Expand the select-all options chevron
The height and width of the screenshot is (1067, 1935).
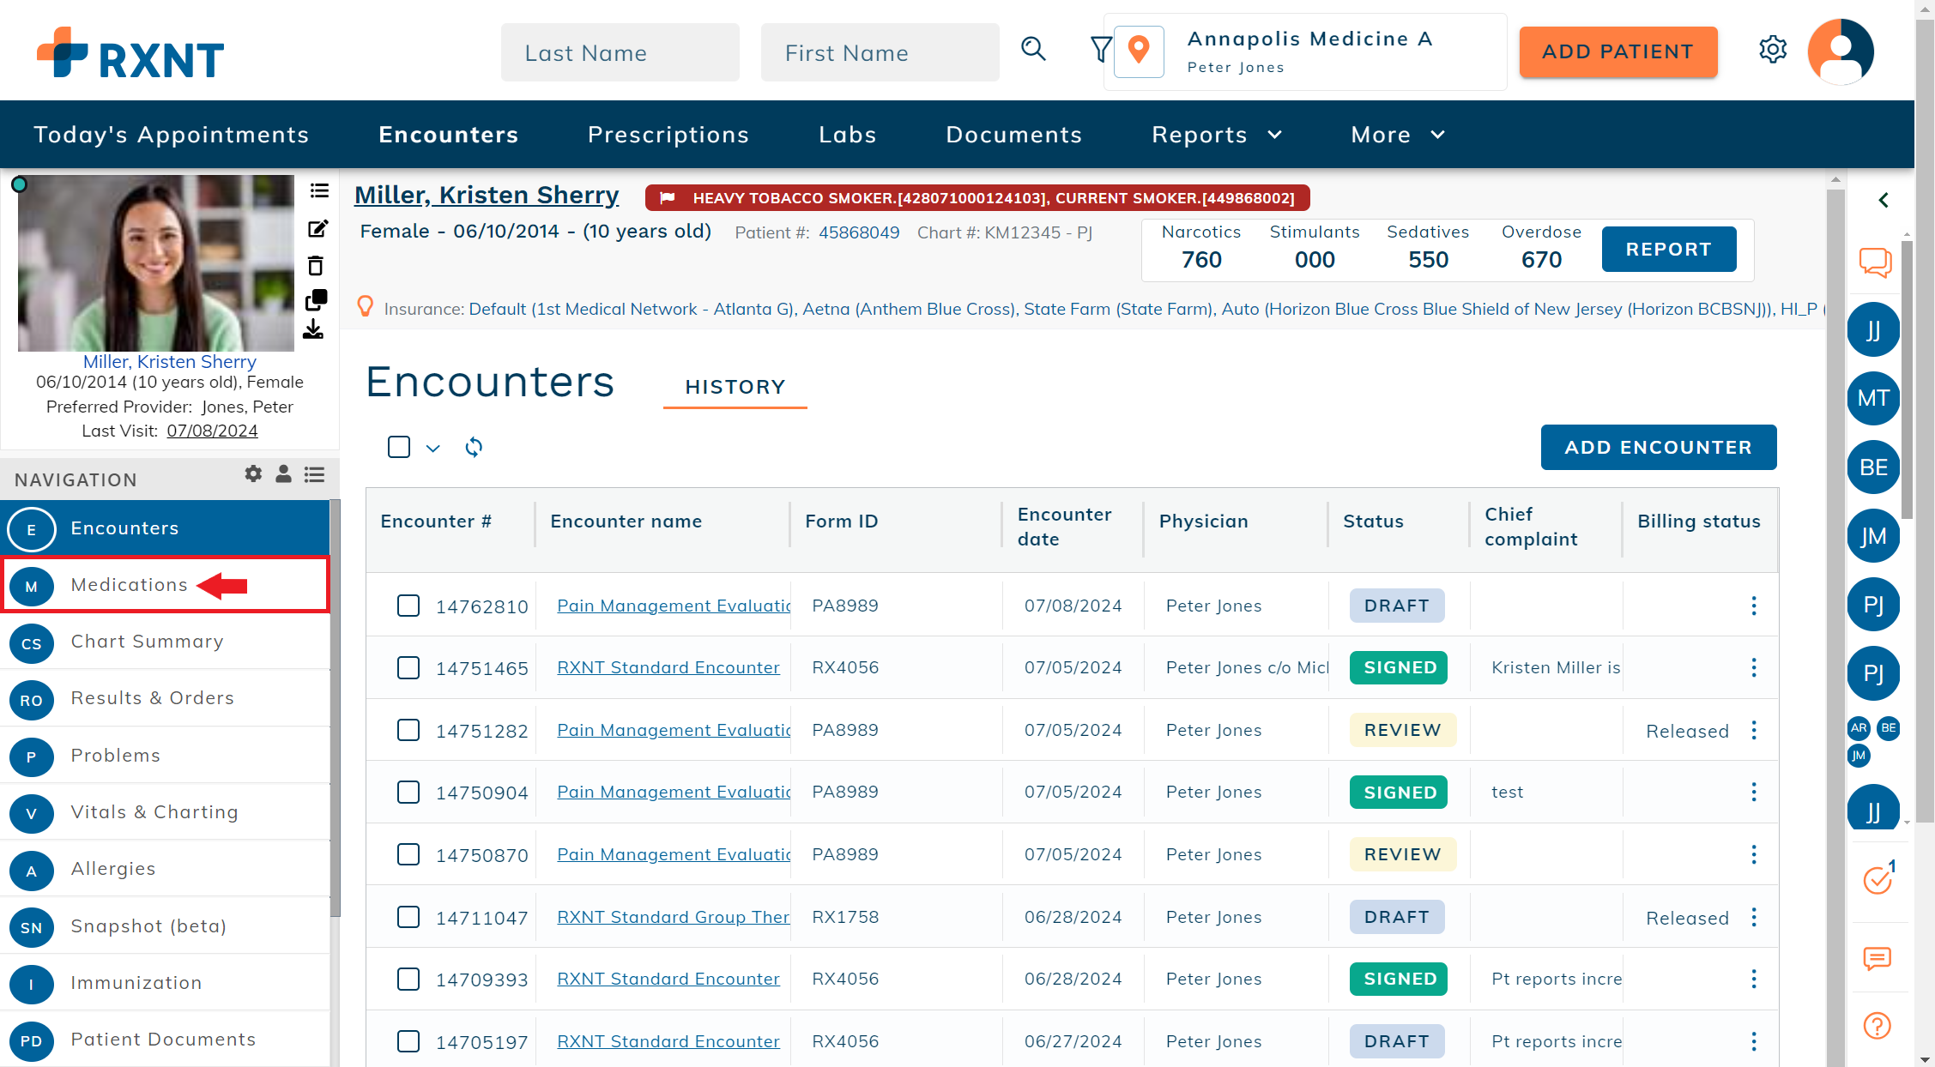pos(433,448)
